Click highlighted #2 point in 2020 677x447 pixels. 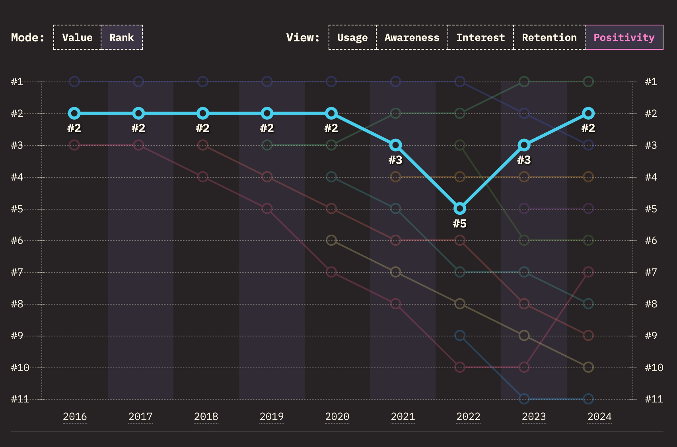coord(331,113)
